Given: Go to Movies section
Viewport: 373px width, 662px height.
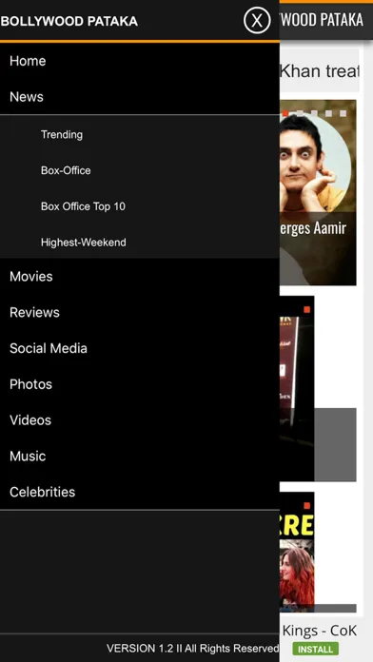Looking at the screenshot, I should click(x=140, y=277).
